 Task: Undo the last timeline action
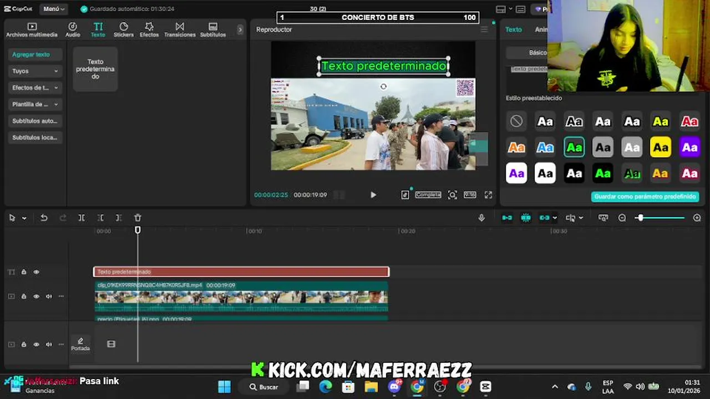(x=44, y=218)
